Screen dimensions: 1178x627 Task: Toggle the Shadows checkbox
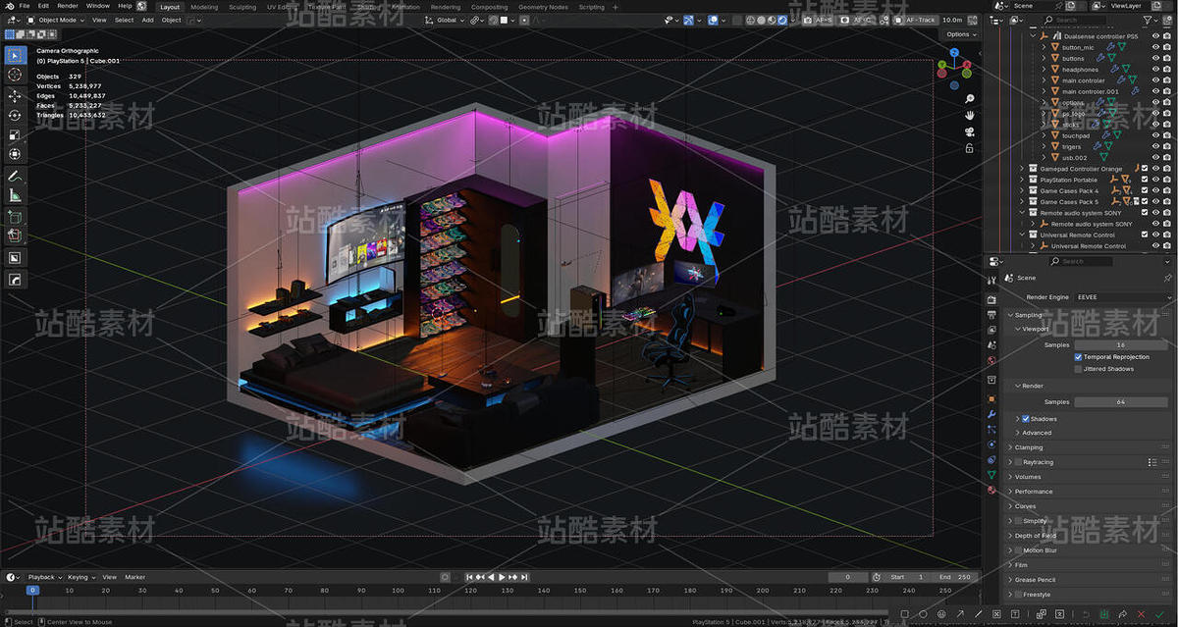tap(1026, 419)
